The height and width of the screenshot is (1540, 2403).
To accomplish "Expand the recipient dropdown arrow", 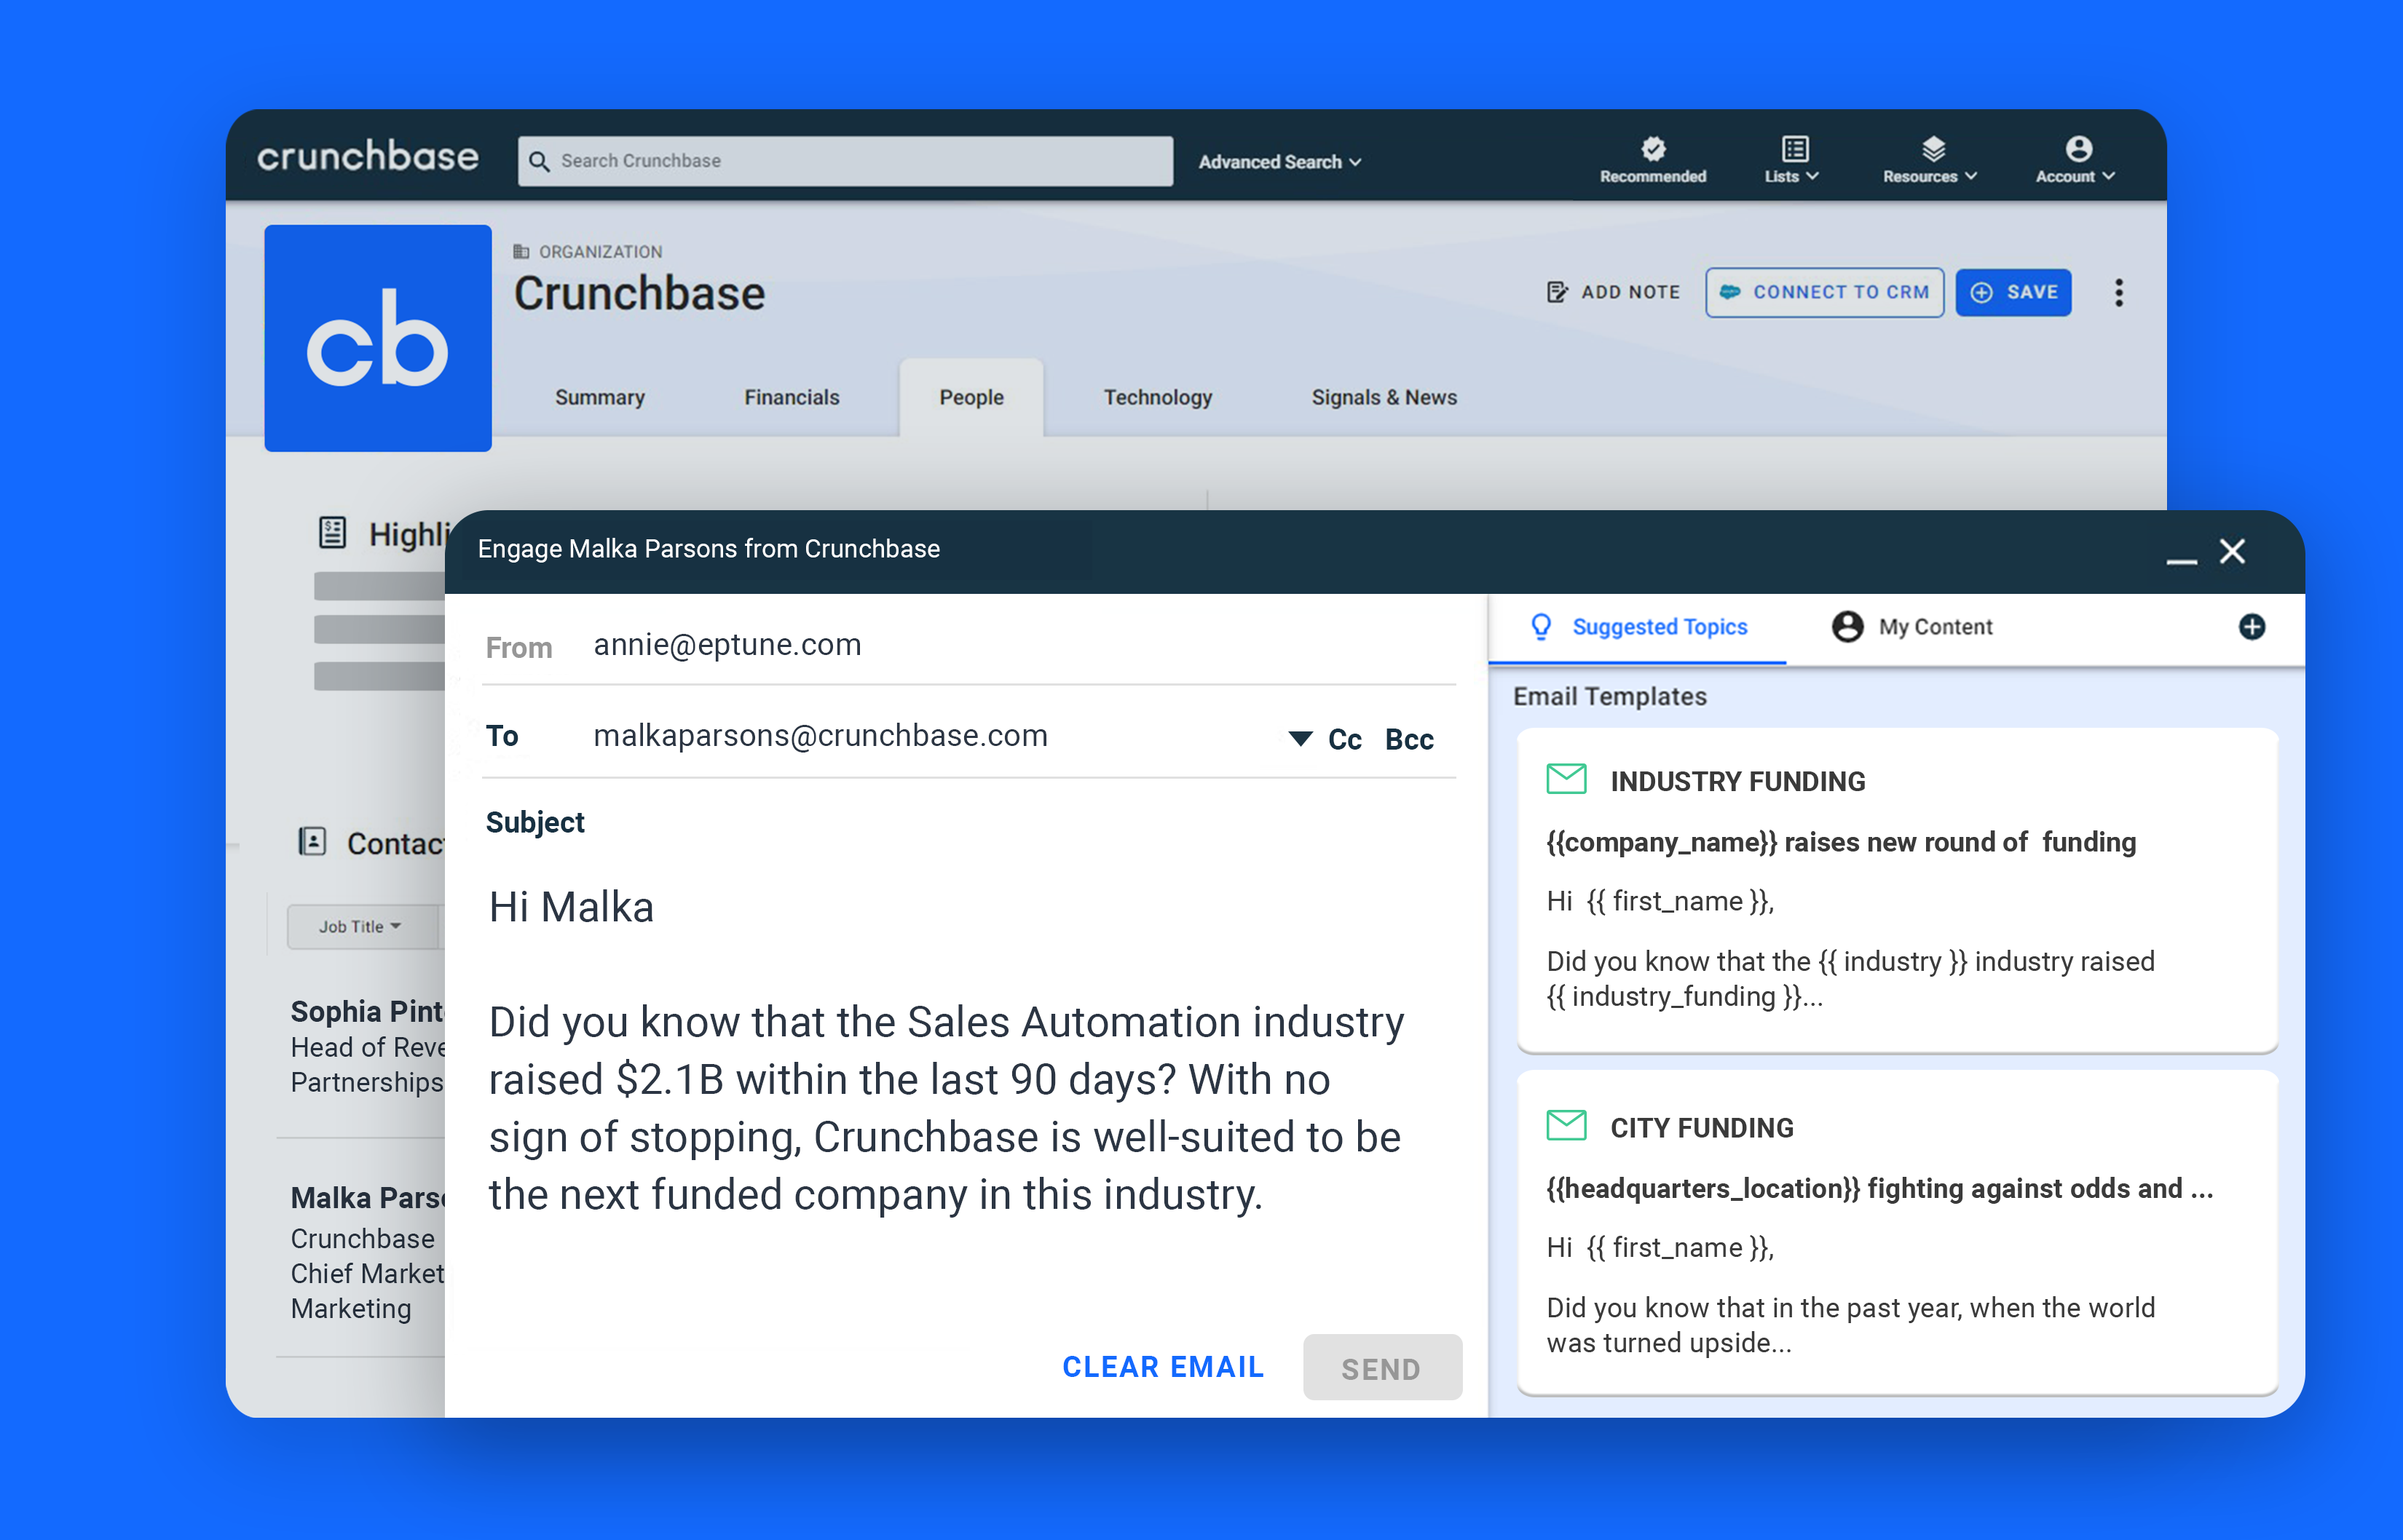I will point(1301,739).
